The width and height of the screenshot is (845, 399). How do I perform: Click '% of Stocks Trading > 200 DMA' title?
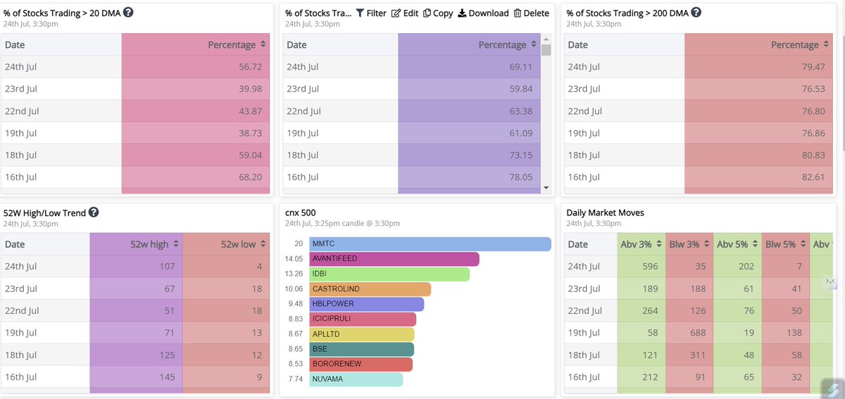point(627,13)
